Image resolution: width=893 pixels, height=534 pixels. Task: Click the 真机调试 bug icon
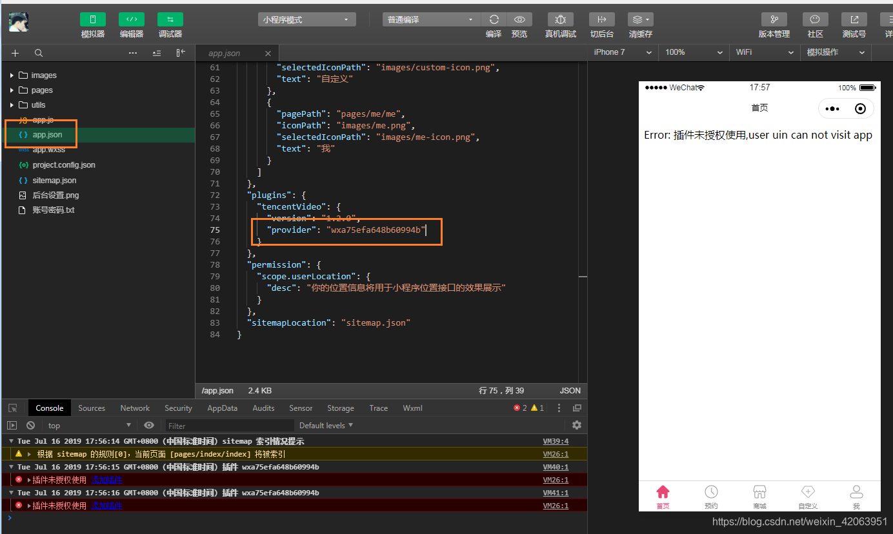tap(561, 19)
